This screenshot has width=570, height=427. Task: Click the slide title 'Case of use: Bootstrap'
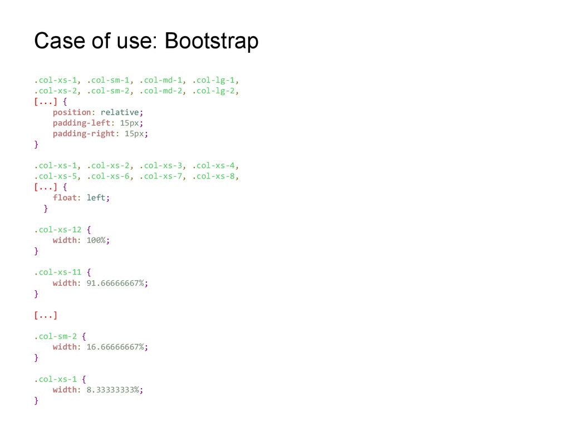(146, 41)
